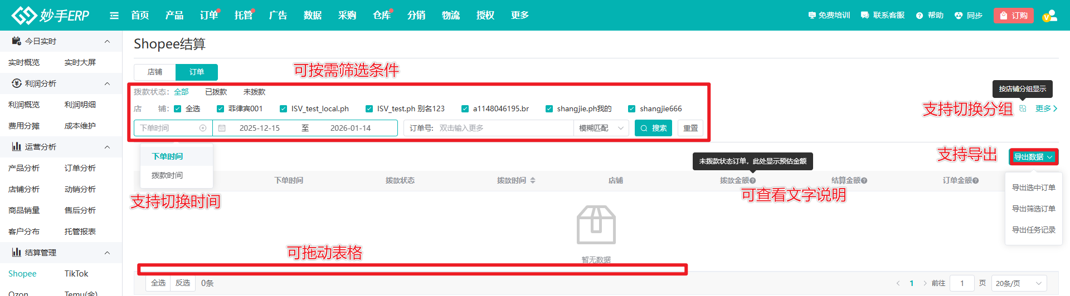Screen dimensions: 1070x296
Task: Toggle the hamburger sidebar menu icon
Action: [x=114, y=16]
